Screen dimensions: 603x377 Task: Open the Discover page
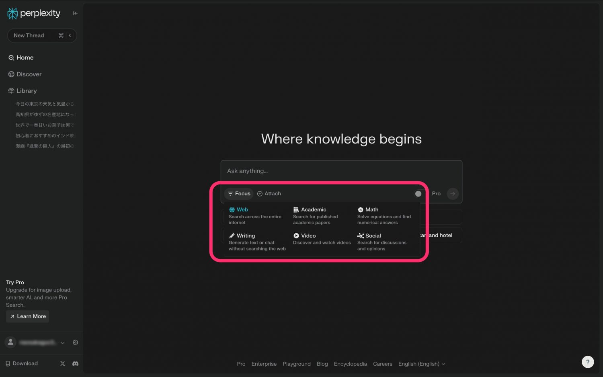[25, 74]
